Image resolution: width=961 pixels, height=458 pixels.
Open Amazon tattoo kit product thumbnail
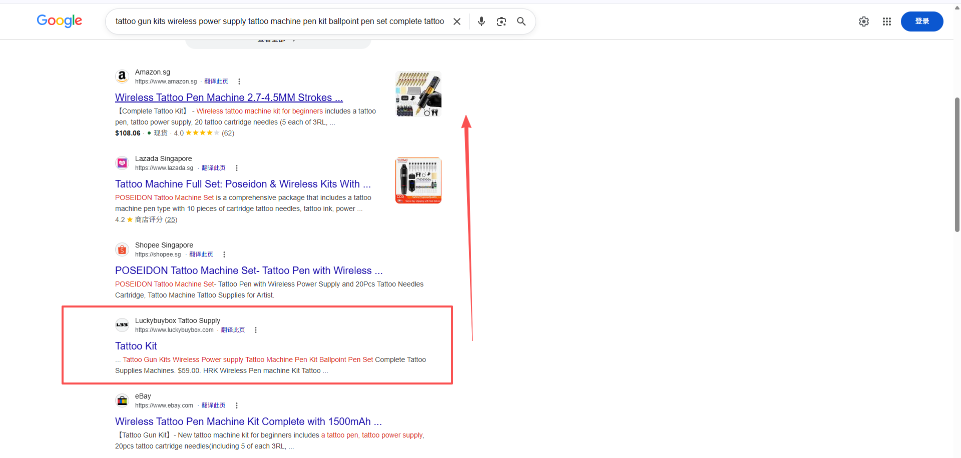418,94
